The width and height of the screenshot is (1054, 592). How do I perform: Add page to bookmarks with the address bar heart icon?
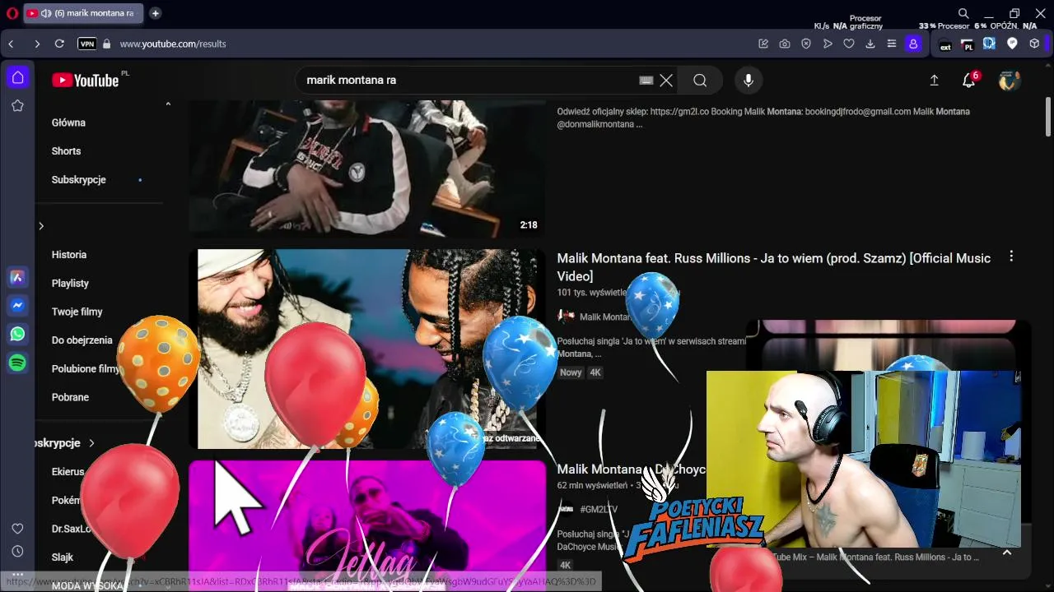[x=849, y=44]
